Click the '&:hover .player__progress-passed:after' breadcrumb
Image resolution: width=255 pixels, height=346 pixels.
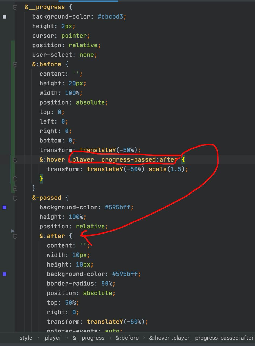point(201,338)
